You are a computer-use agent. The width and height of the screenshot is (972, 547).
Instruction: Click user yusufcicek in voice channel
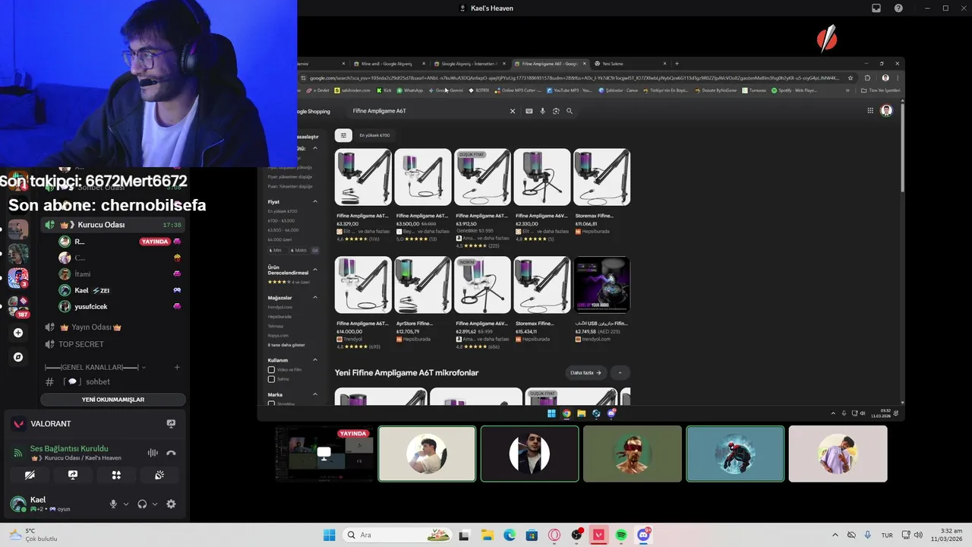pyautogui.click(x=90, y=307)
